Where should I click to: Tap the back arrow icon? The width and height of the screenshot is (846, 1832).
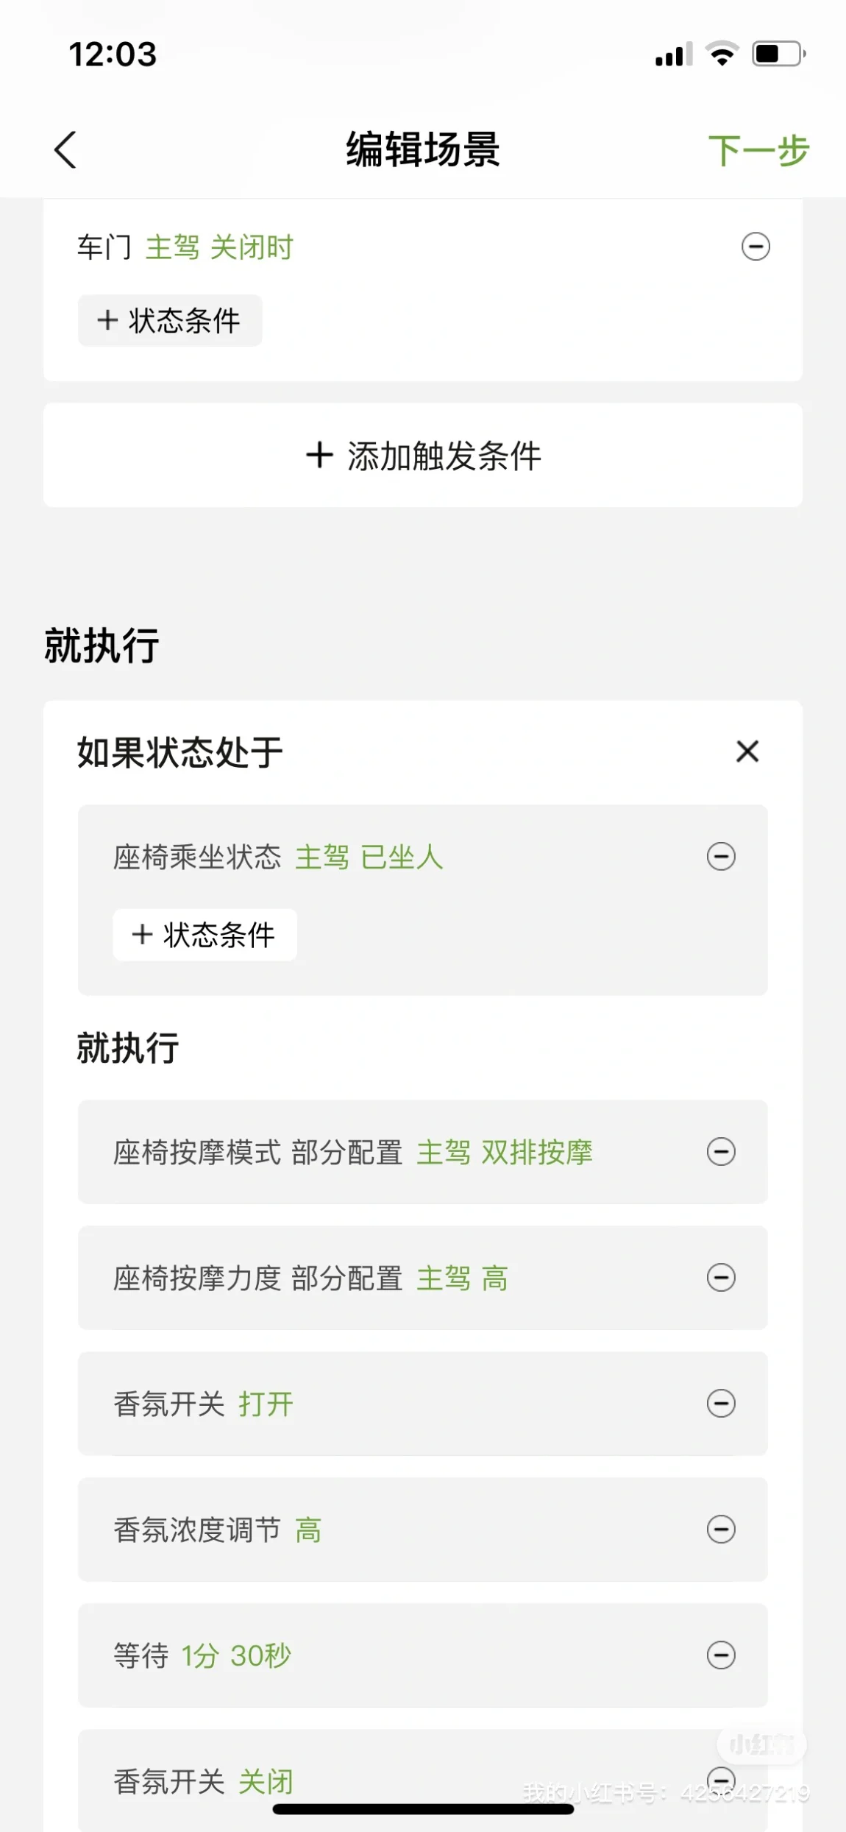click(65, 150)
